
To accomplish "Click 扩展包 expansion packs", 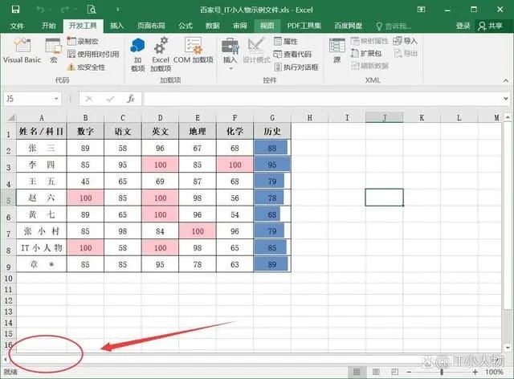I will click(366, 53).
